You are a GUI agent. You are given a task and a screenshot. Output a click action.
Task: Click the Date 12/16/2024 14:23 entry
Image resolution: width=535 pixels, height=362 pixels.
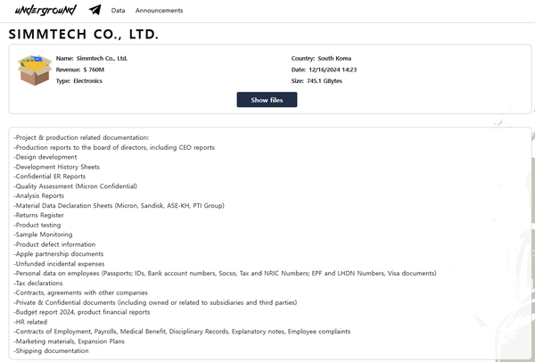(x=325, y=70)
